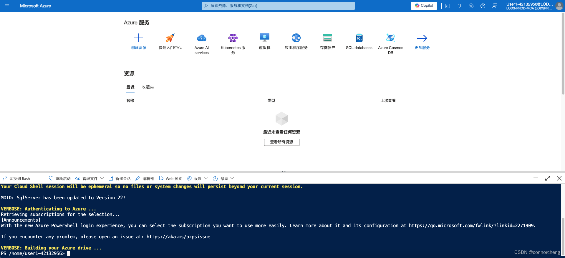
Task: Open the notifications bell
Action: coord(459,6)
